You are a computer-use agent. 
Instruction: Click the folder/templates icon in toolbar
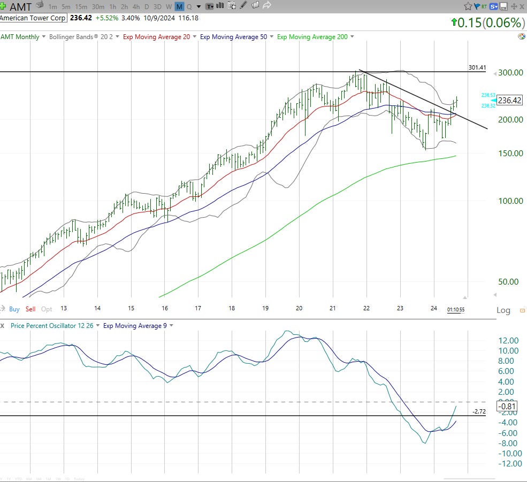(255, 5)
